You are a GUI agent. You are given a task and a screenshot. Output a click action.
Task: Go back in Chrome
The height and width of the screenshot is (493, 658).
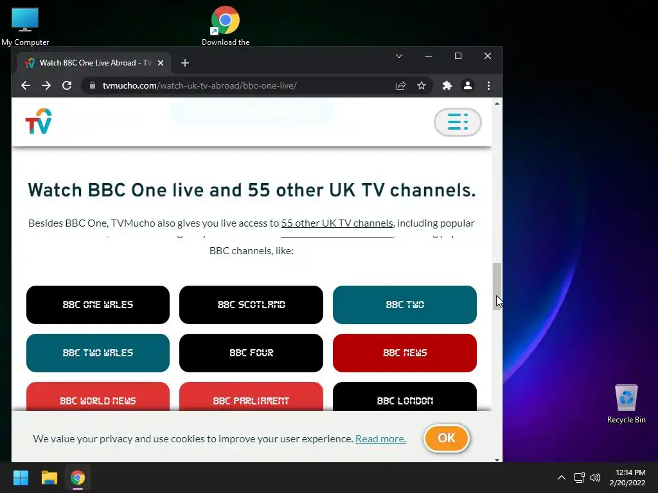pos(26,85)
